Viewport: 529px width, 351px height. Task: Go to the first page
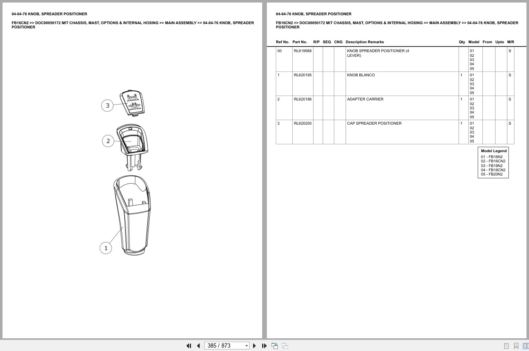tap(189, 345)
